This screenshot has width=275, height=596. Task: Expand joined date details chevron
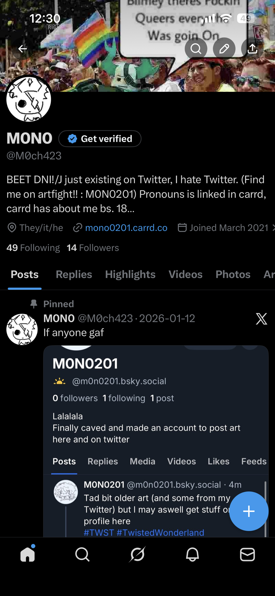[x=273, y=228]
